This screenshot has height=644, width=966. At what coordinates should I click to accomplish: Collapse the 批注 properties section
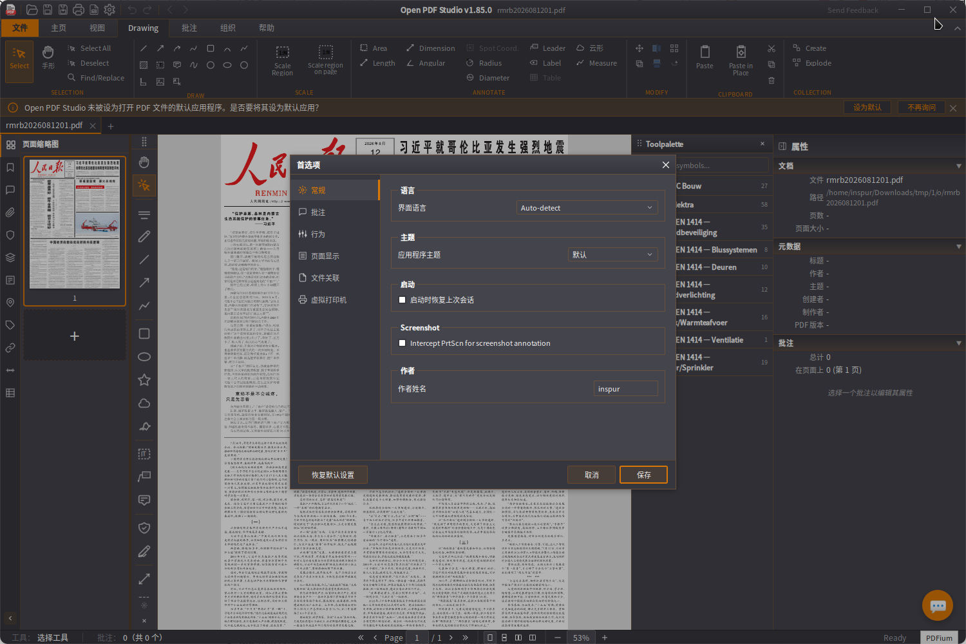(959, 343)
